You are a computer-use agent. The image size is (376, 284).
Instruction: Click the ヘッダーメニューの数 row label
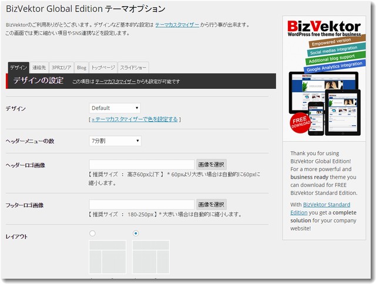pos(30,141)
